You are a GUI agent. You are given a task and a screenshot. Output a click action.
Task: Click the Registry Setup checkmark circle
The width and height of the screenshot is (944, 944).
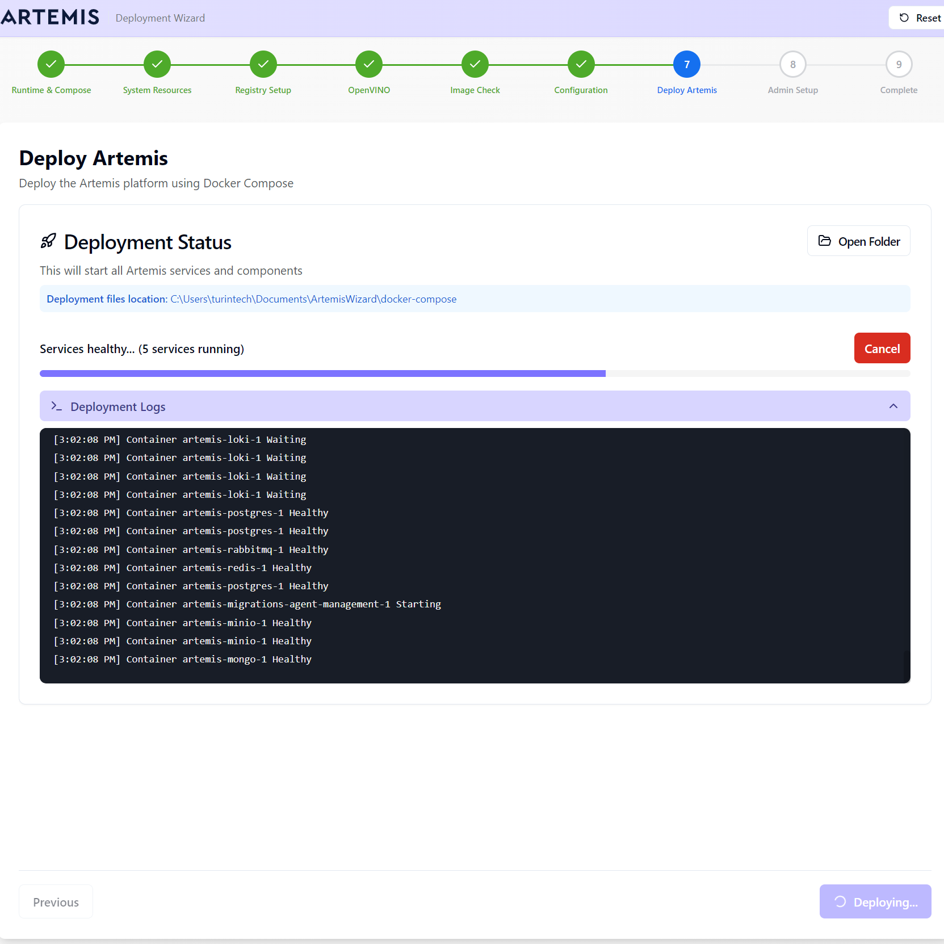pos(263,64)
